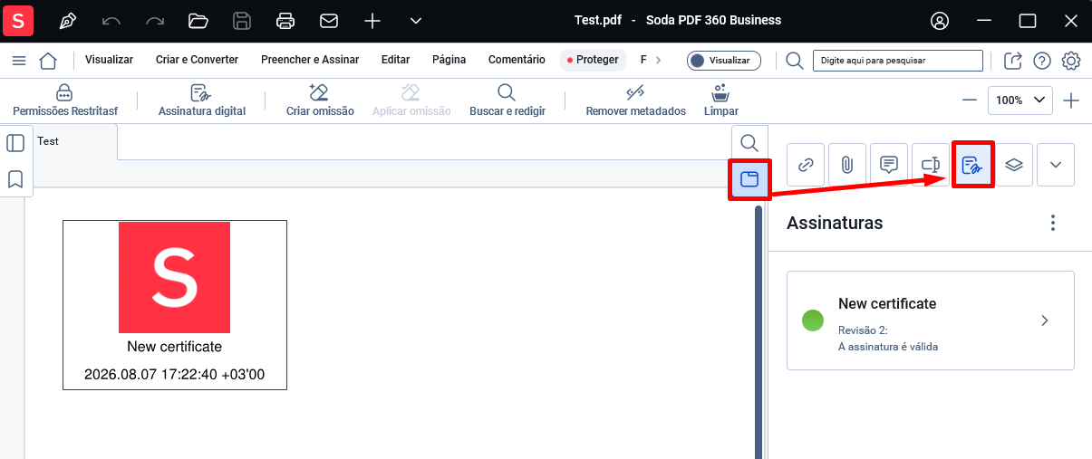Switch to the Comentário tab

click(x=517, y=60)
